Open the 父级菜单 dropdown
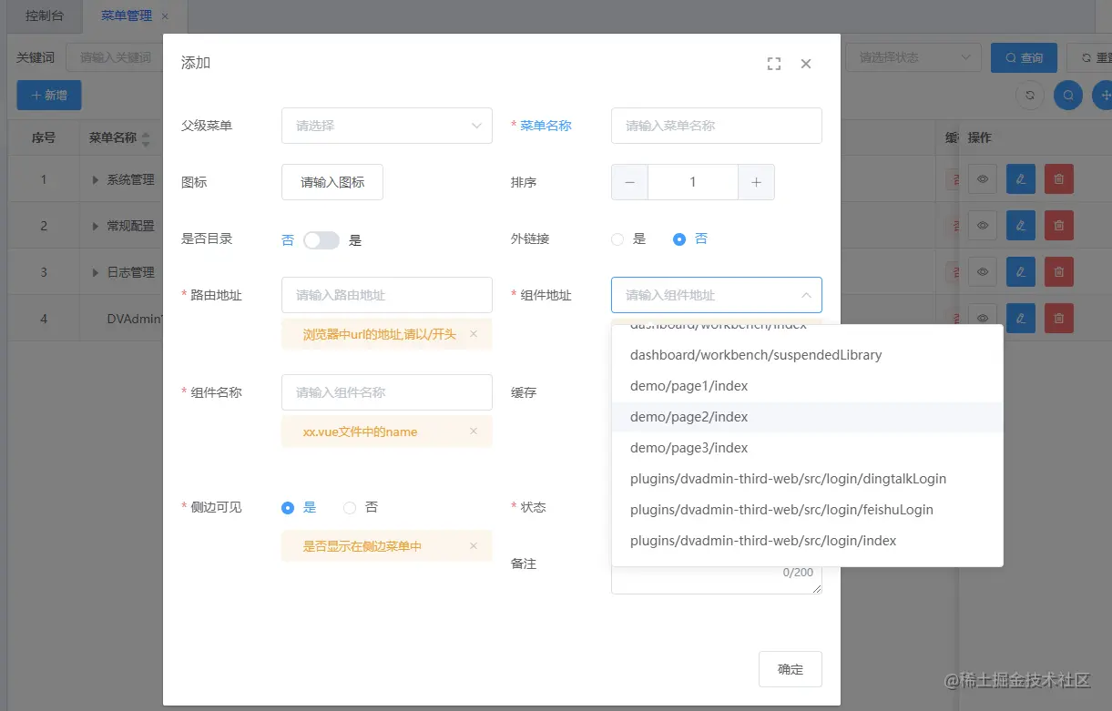The image size is (1112, 711). (387, 126)
